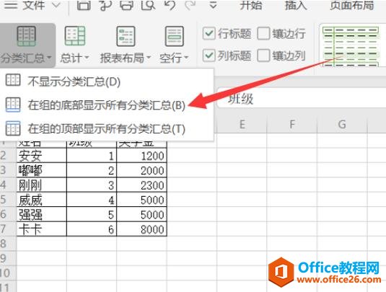Select column E header

pyautogui.click(x=242, y=124)
